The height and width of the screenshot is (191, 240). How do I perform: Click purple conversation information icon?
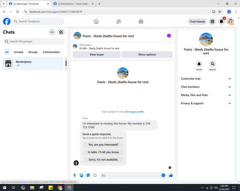tap(169, 36)
